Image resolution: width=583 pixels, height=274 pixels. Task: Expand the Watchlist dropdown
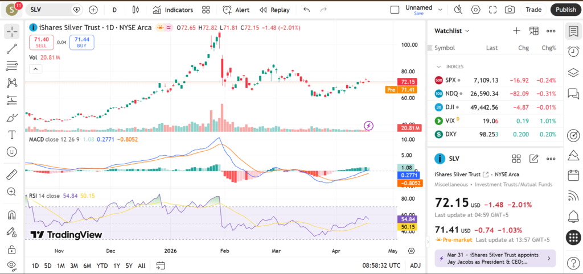(452, 31)
